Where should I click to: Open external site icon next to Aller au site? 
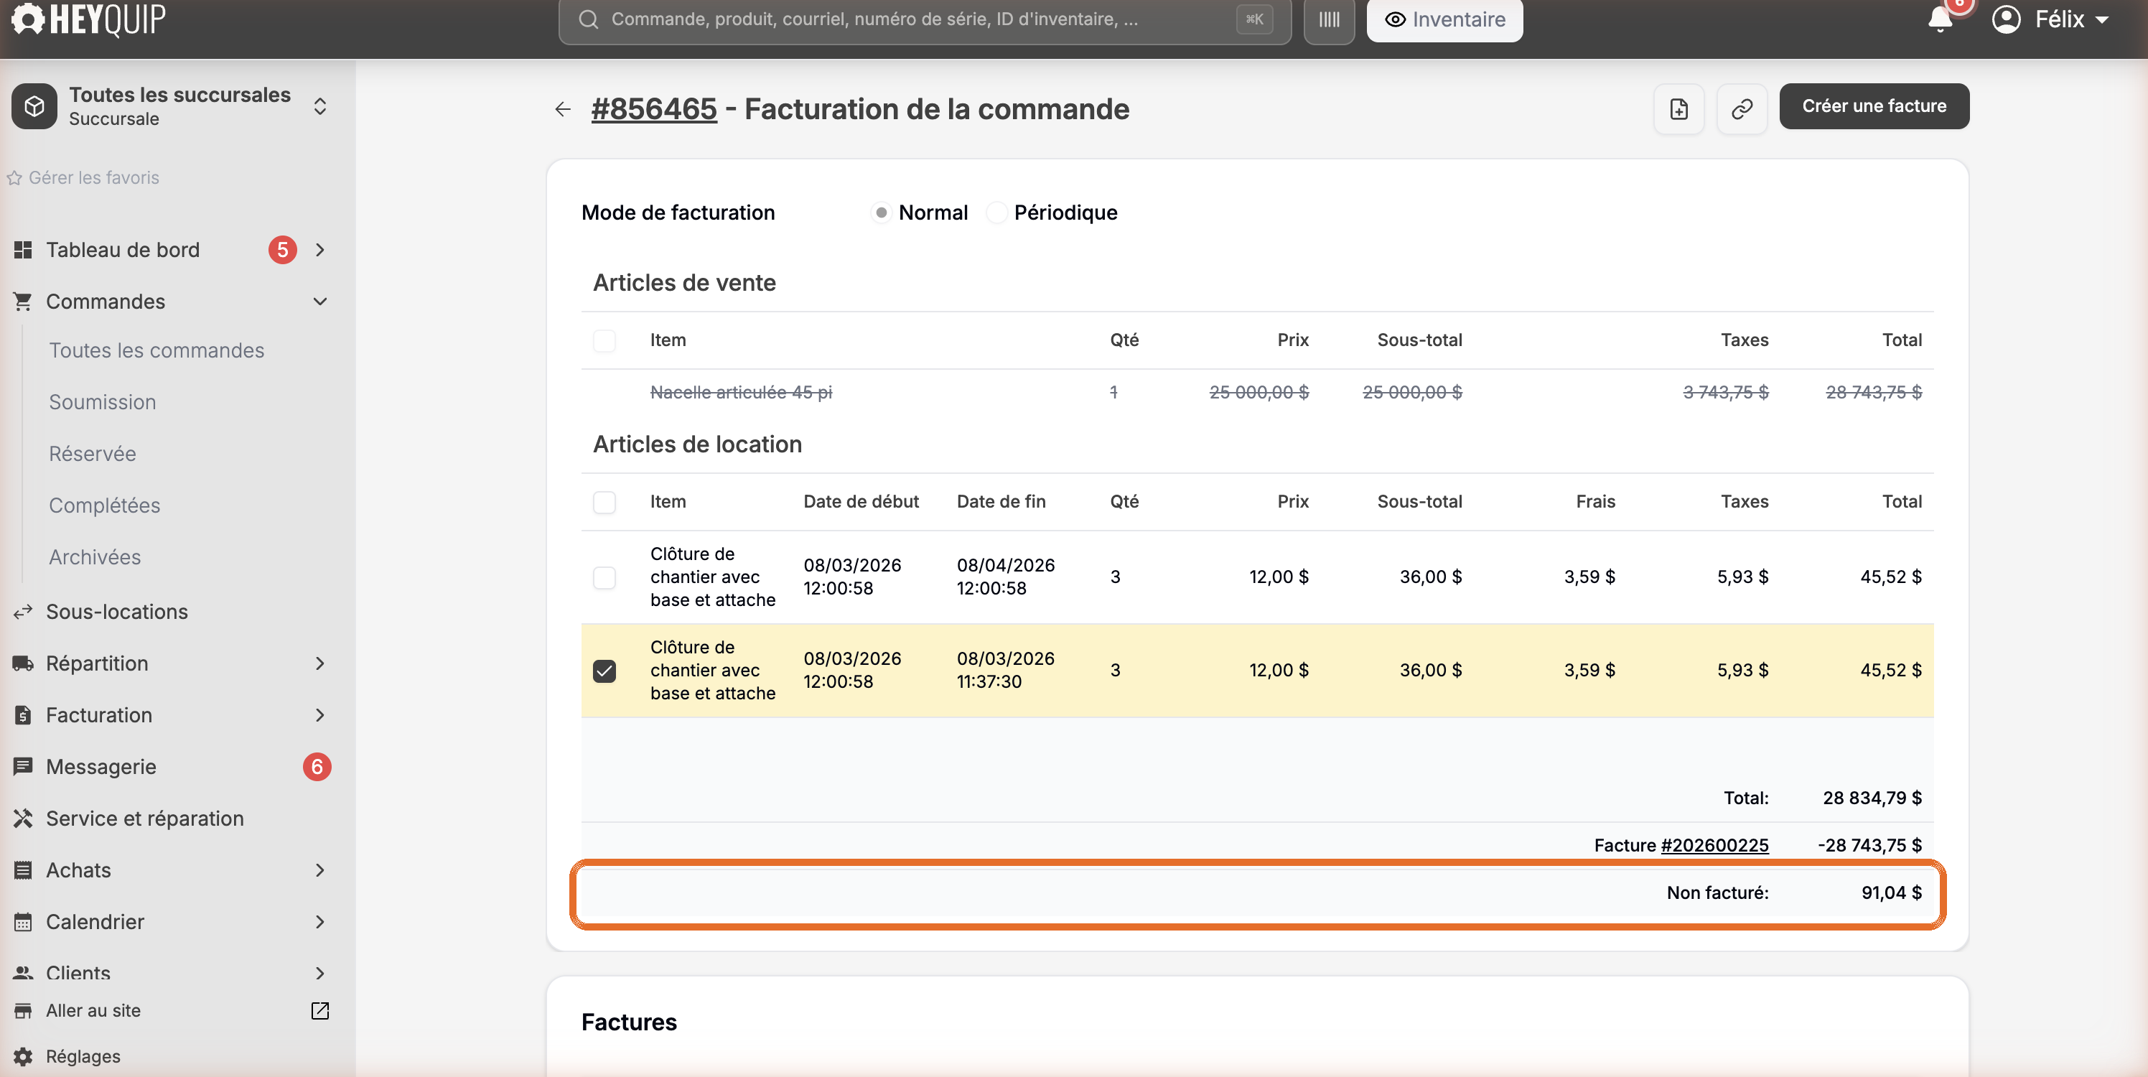click(320, 1010)
